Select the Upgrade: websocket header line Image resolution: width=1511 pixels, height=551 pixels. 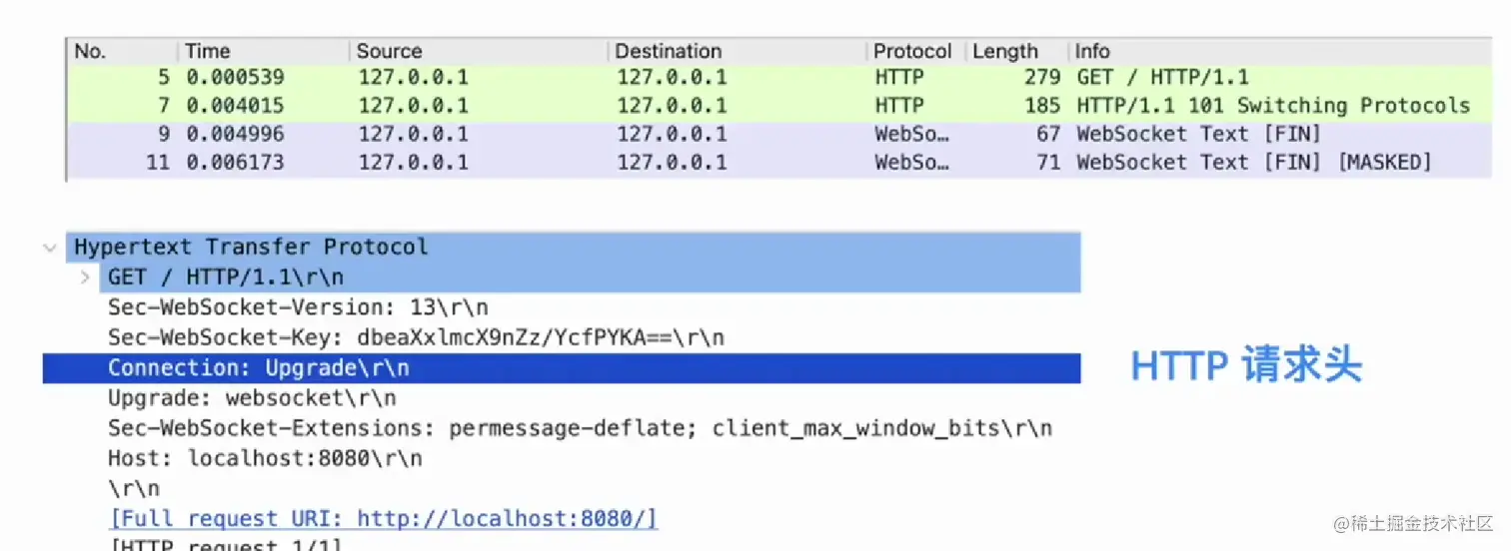coord(252,398)
